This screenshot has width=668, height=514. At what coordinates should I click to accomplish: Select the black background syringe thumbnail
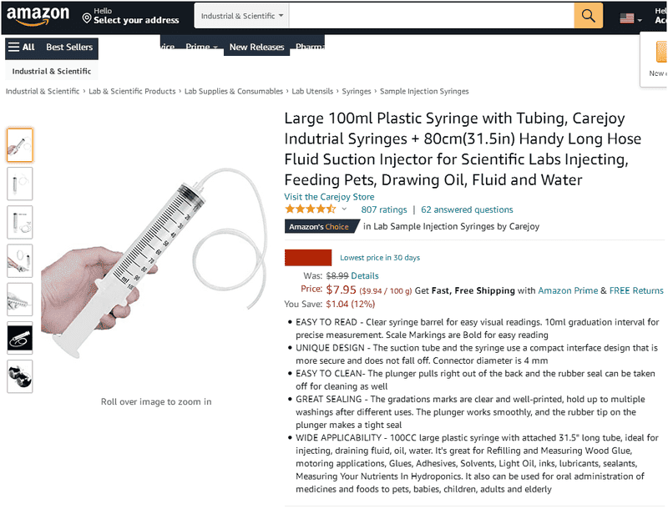pos(19,338)
